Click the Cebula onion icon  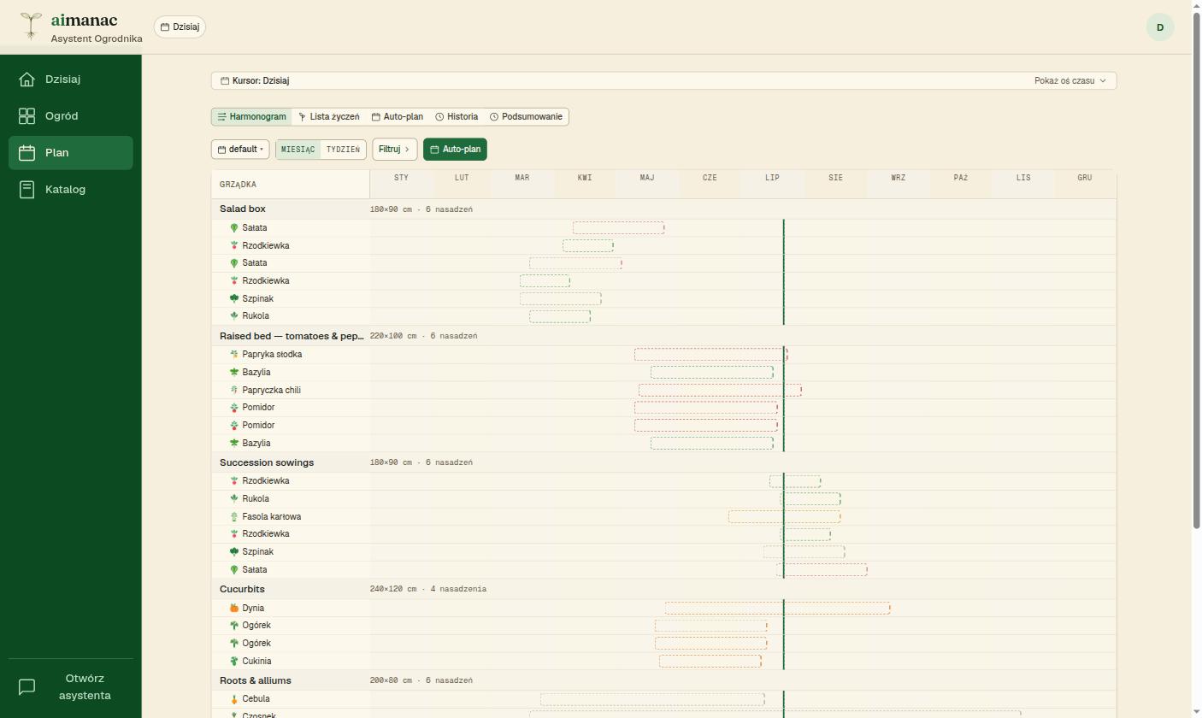click(234, 699)
